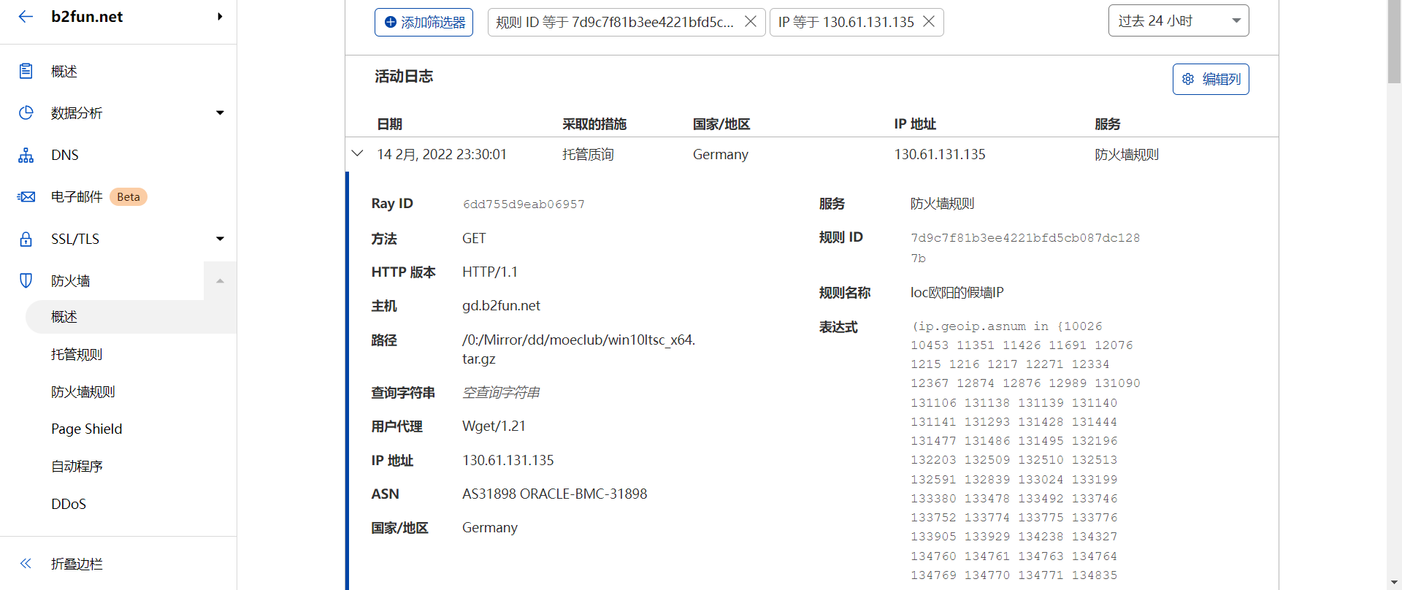Open the b2fun.net site switcher arrow
Image resolution: width=1402 pixels, height=590 pixels.
pos(220,16)
